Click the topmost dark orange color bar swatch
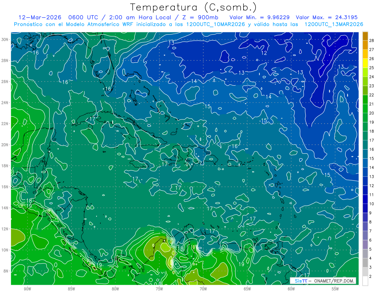Viewport: 380px width, 293px height. coord(365,36)
